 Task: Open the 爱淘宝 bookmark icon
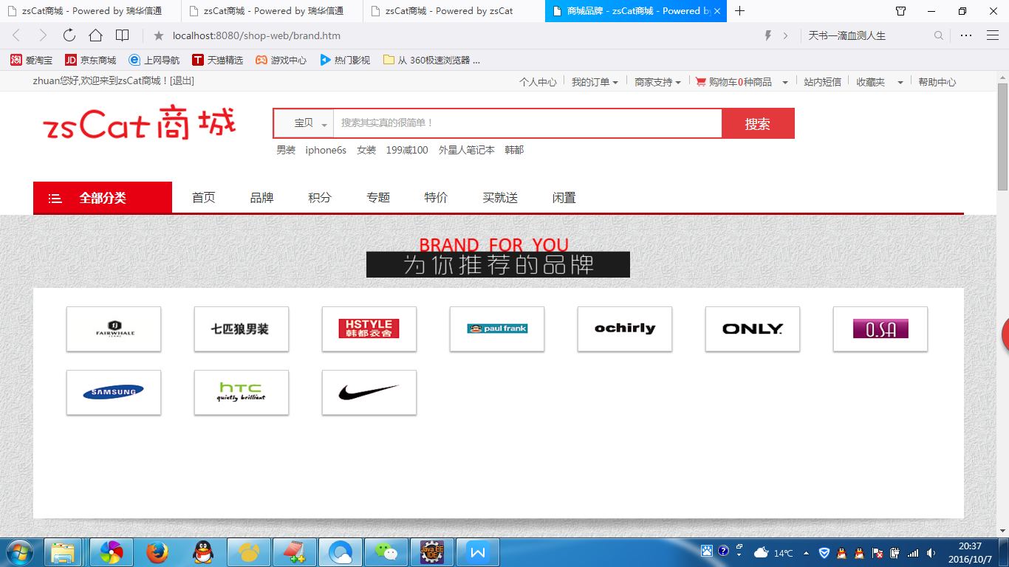(x=16, y=60)
